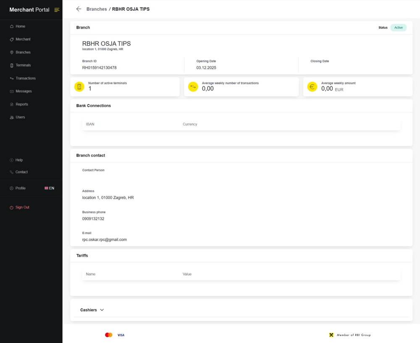Click the yellow euro weekly amount icon
The width and height of the screenshot is (420, 343).
tap(312, 87)
